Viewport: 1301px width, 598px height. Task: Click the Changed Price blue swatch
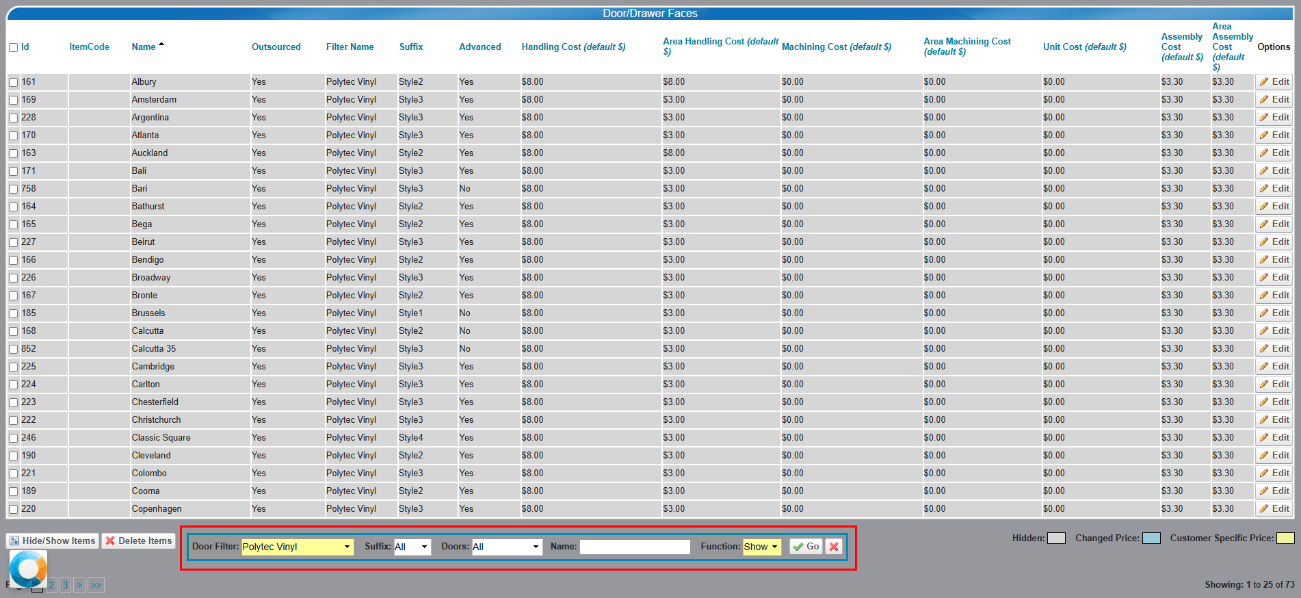[x=1152, y=538]
